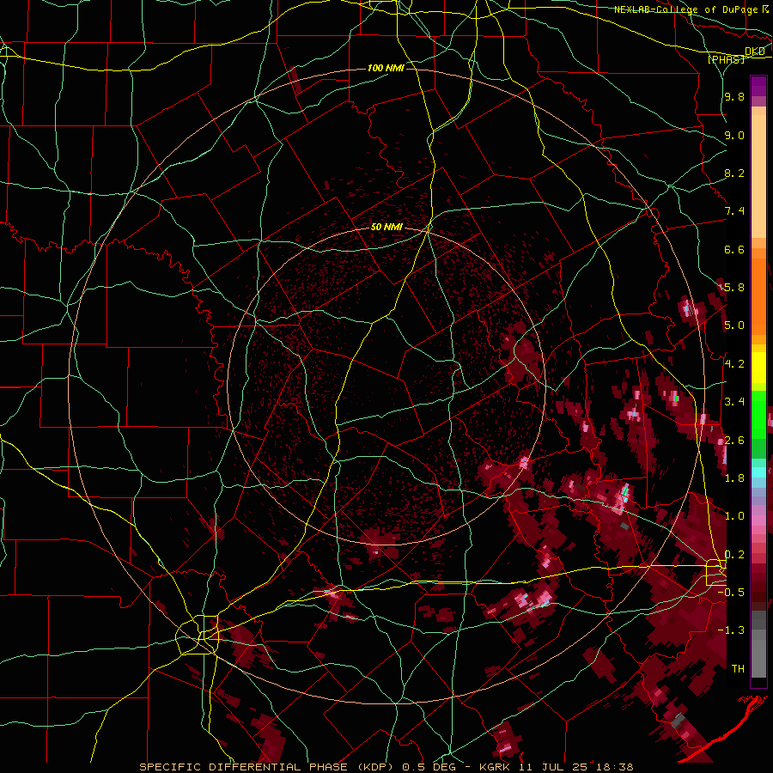Click the 18:38 timestamp in the caption

point(613,767)
